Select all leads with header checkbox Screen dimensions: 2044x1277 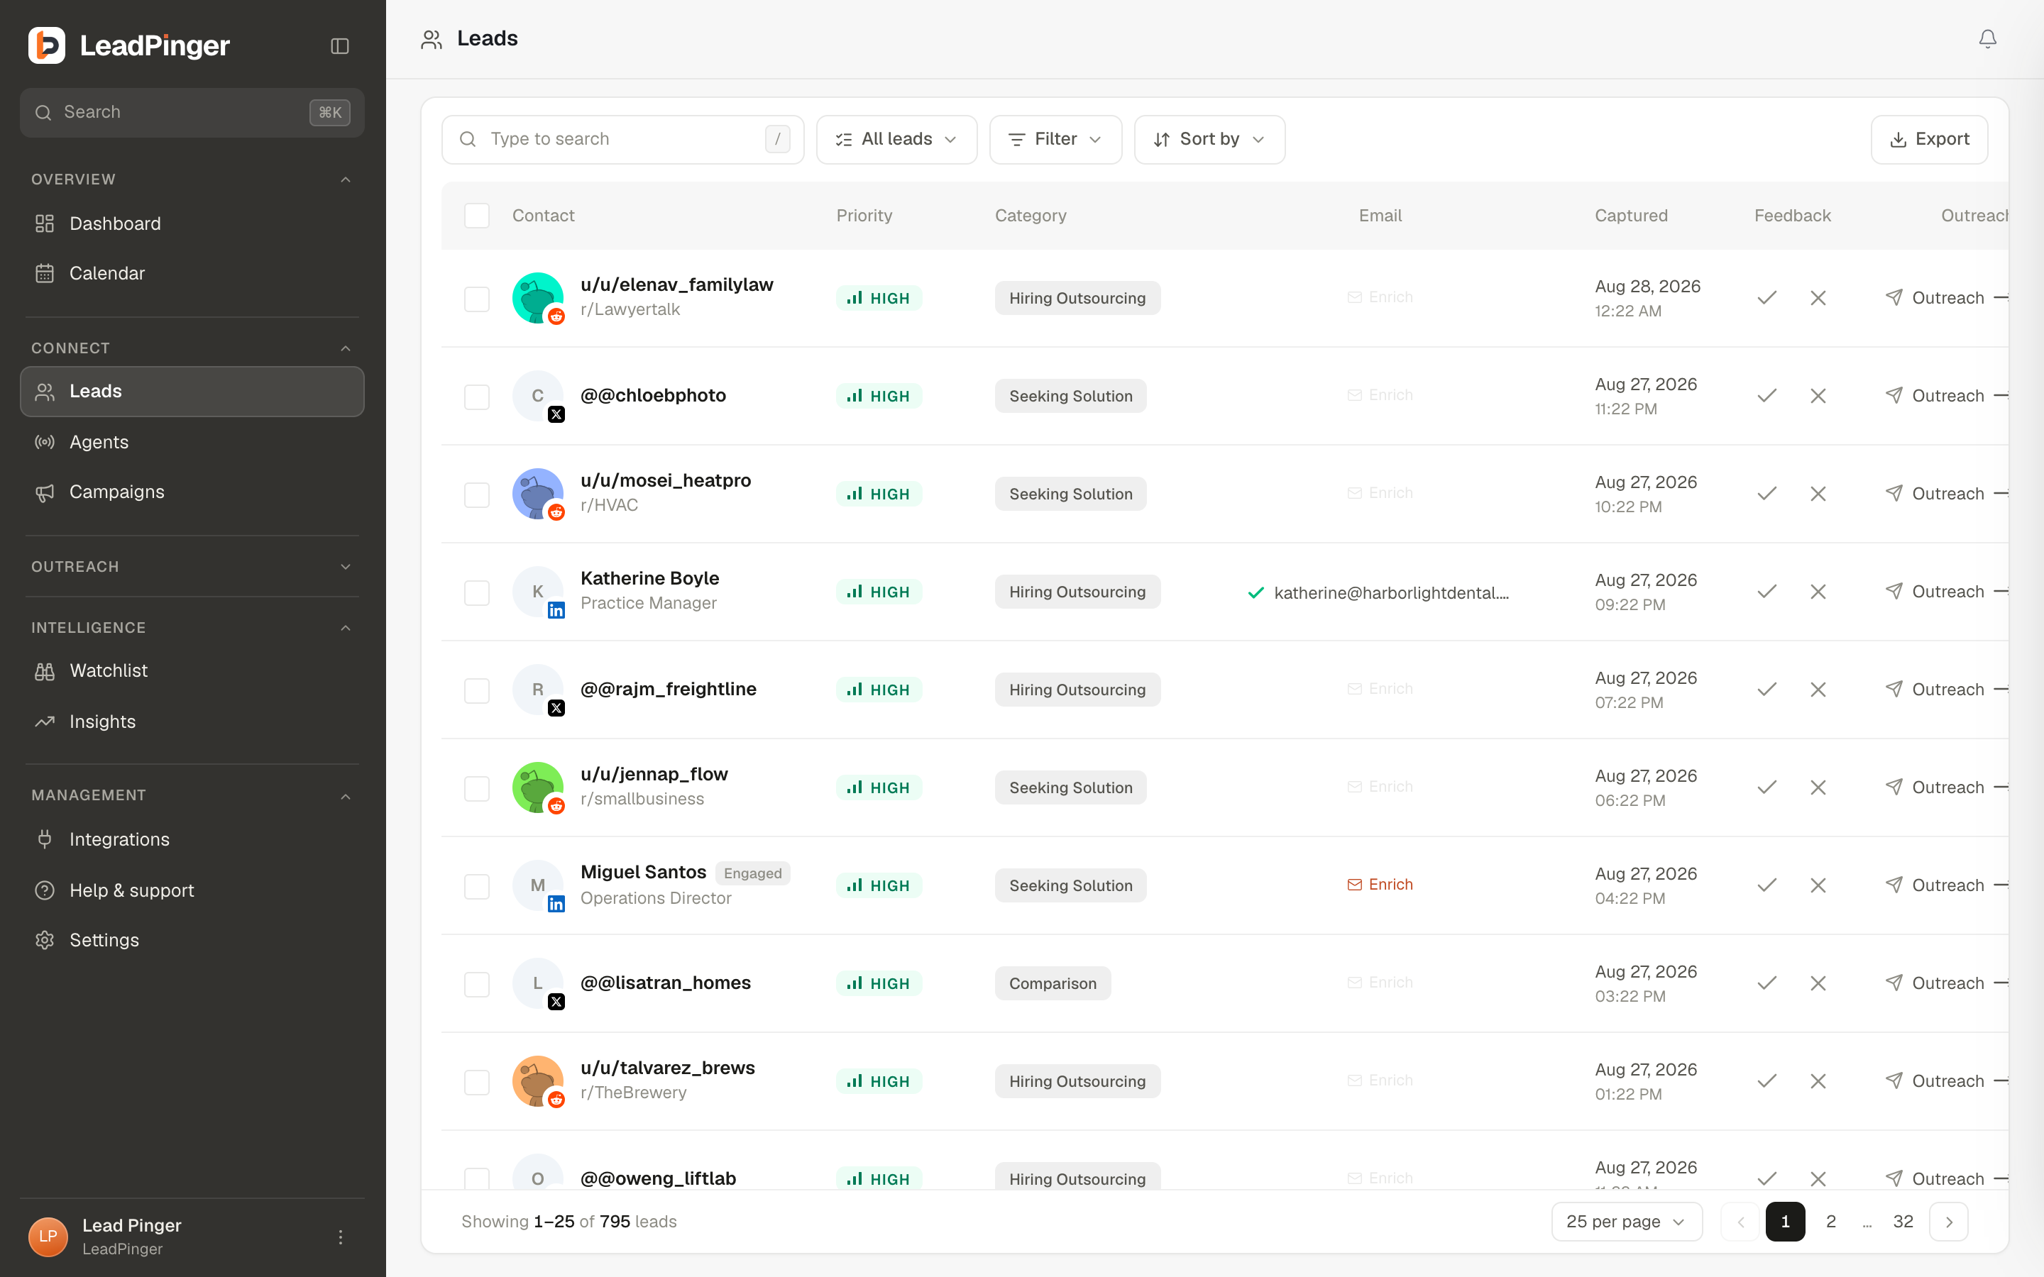tap(477, 216)
